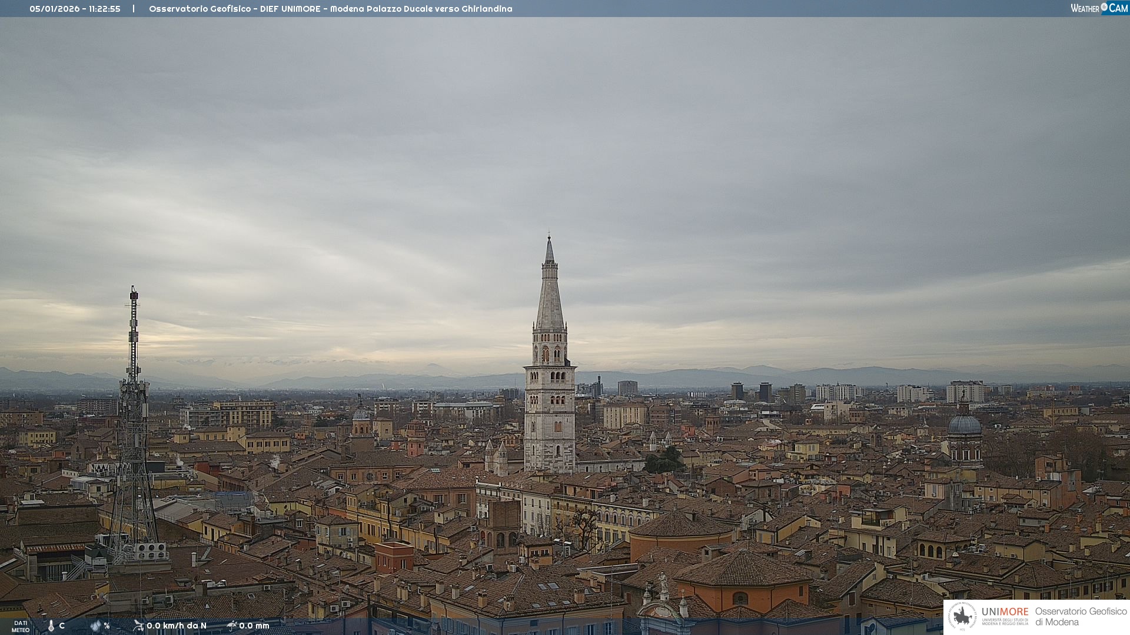Click the camera lens in WeatherCam logo
The height and width of the screenshot is (635, 1130).
coord(1104,7)
